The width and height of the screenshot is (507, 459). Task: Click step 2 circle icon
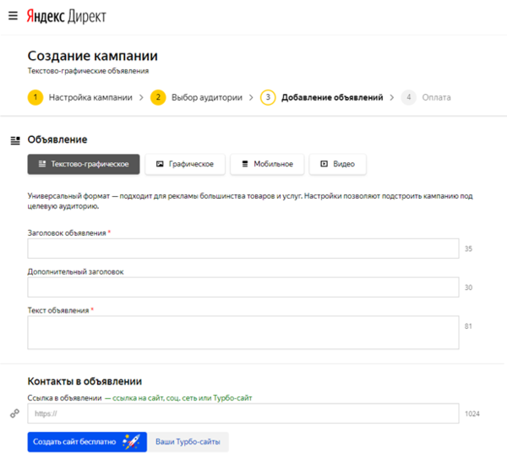coord(158,97)
